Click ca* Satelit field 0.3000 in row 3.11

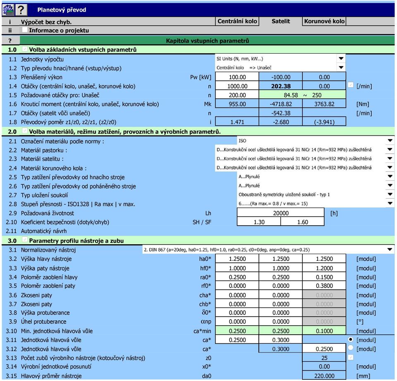pos(280,340)
